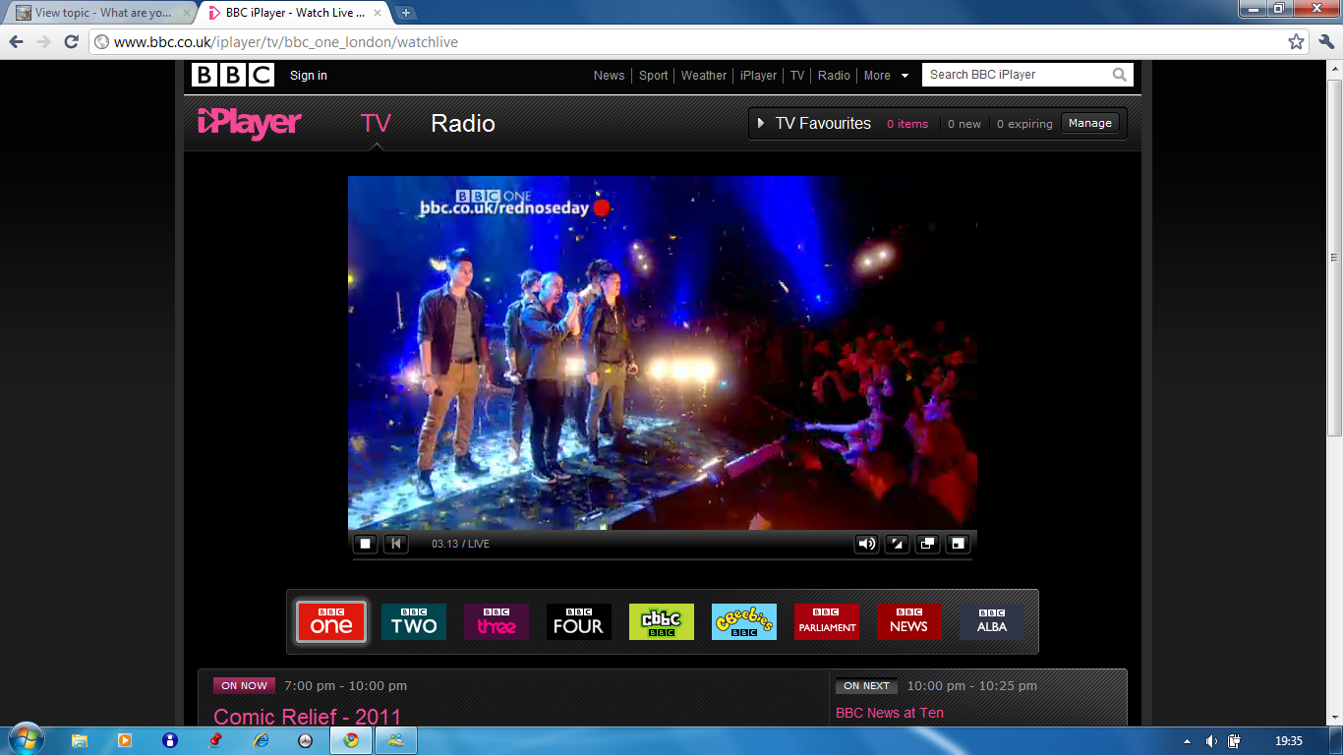1343x755 pixels.
Task: Open the CBBC channel stream
Action: [662, 621]
